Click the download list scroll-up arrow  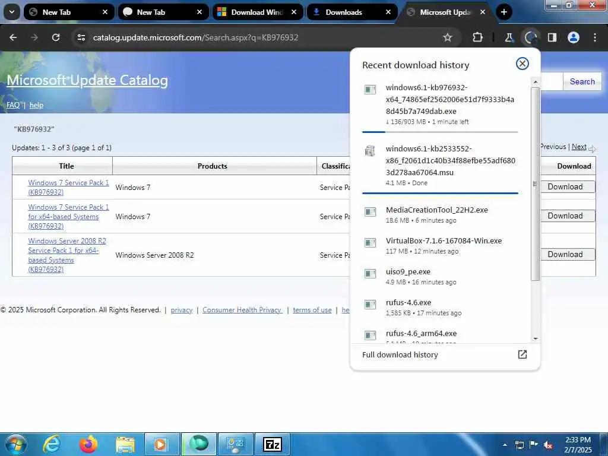(x=535, y=82)
